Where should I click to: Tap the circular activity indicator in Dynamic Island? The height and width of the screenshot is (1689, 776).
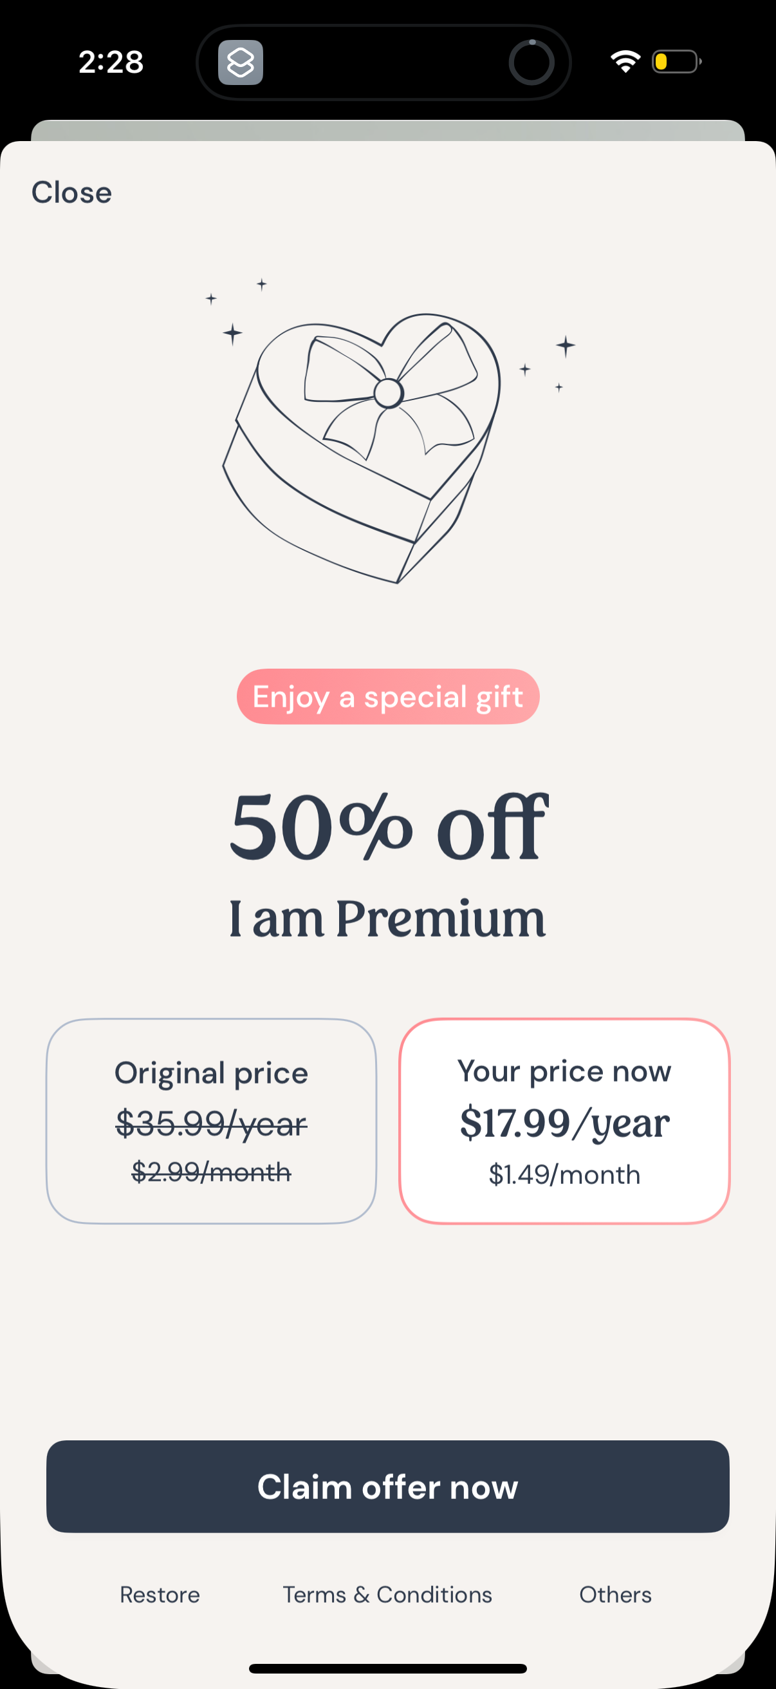pos(531,63)
